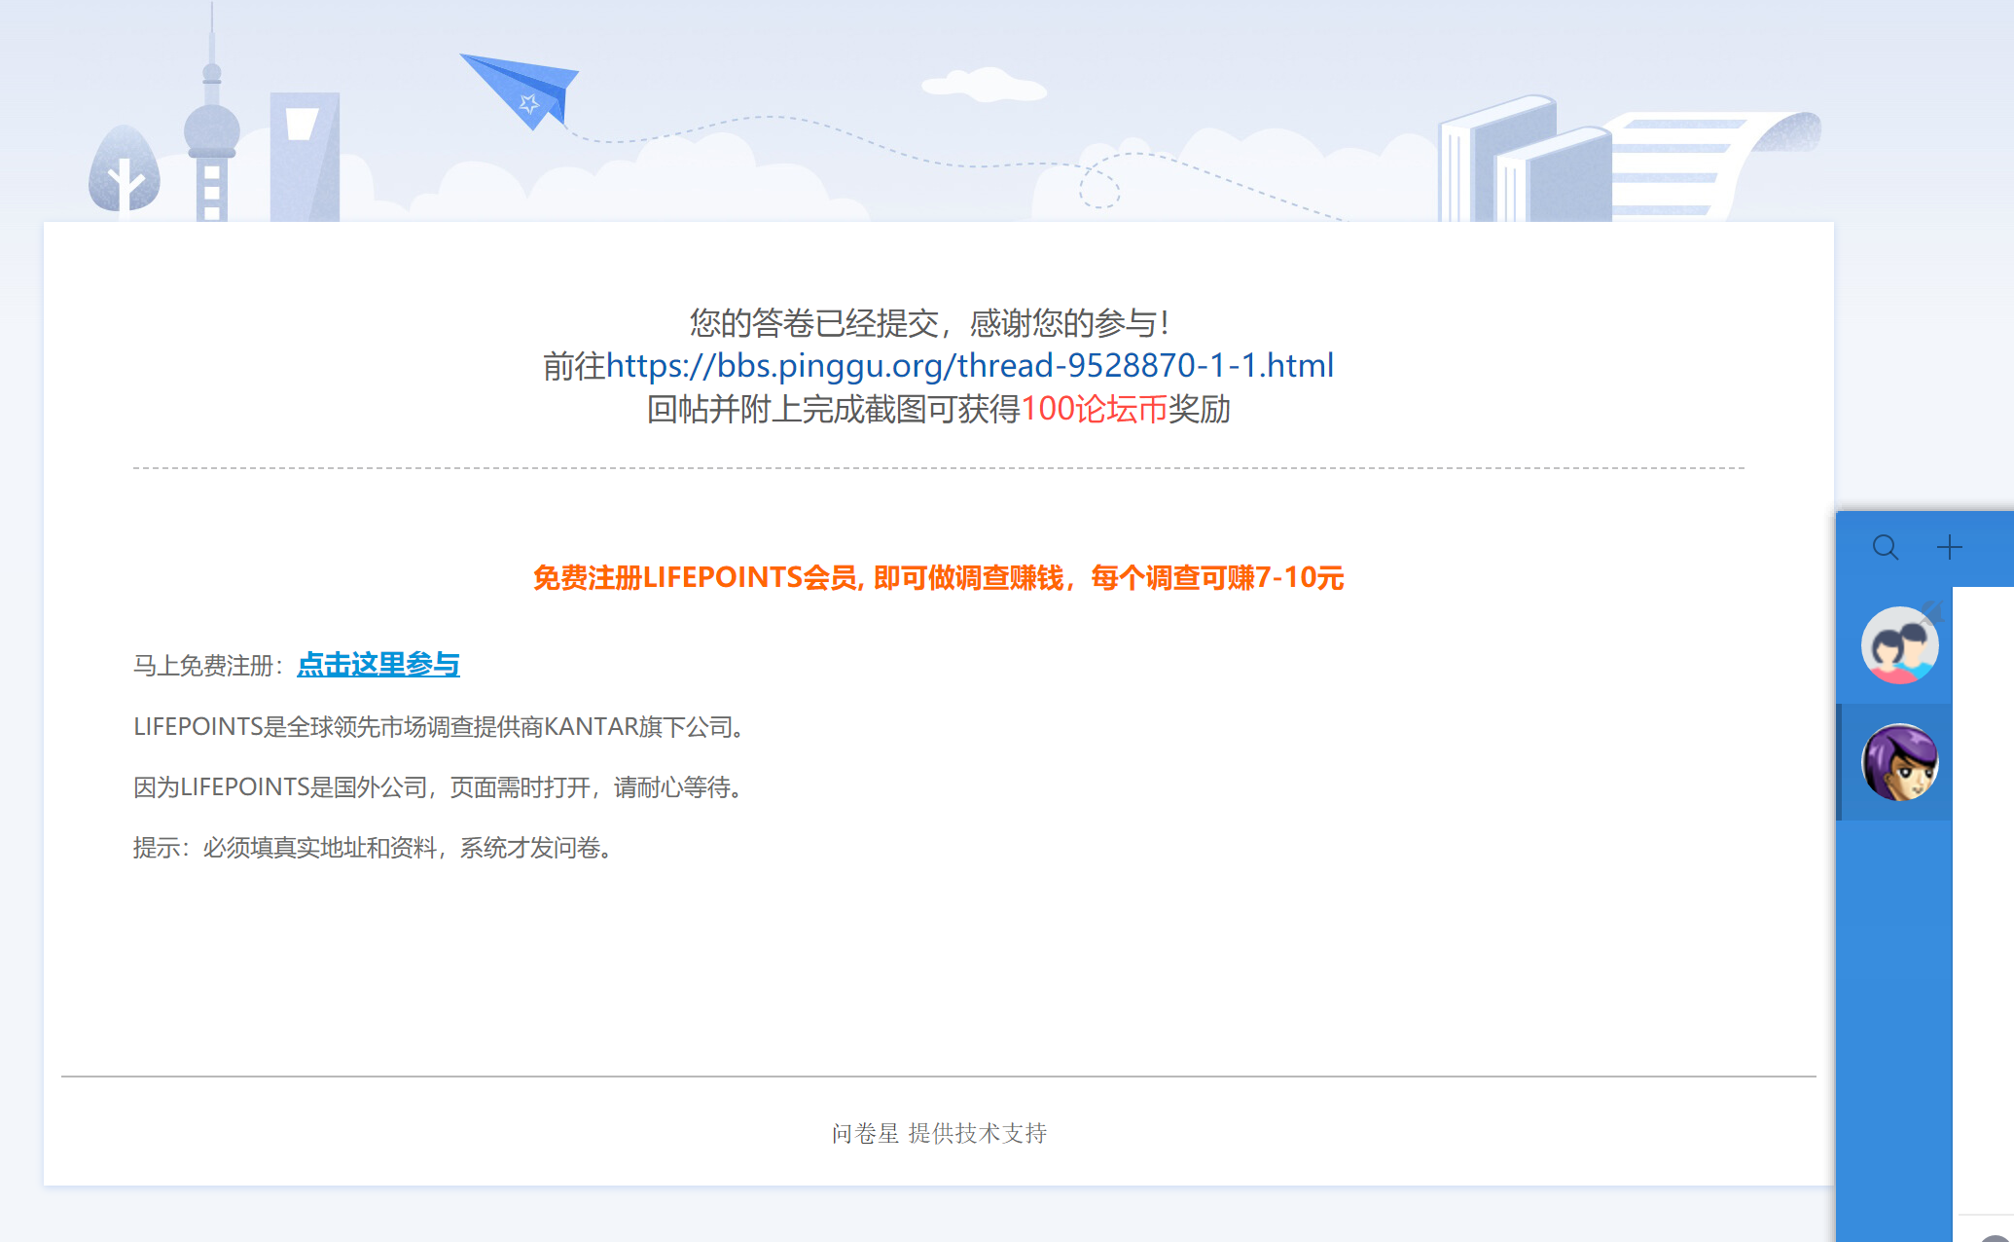Select the purple-haired avatar conversation

click(1898, 762)
